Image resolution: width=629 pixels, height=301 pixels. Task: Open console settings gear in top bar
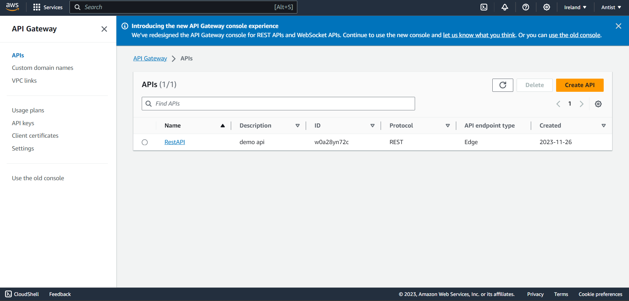pos(547,7)
